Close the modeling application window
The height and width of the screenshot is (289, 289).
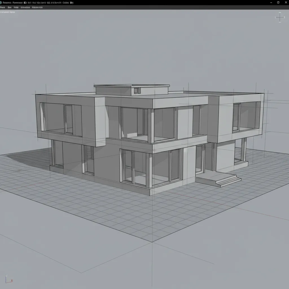pyautogui.click(x=286, y=3)
